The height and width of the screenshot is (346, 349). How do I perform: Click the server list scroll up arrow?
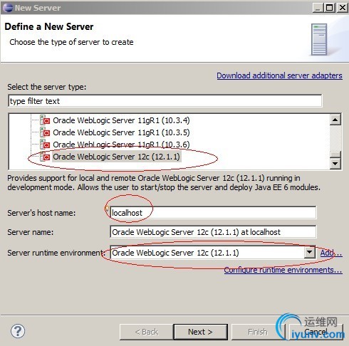pyautogui.click(x=335, y=120)
